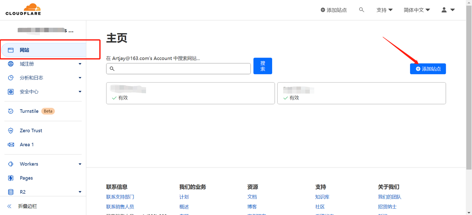Click the website search input field

click(x=178, y=69)
